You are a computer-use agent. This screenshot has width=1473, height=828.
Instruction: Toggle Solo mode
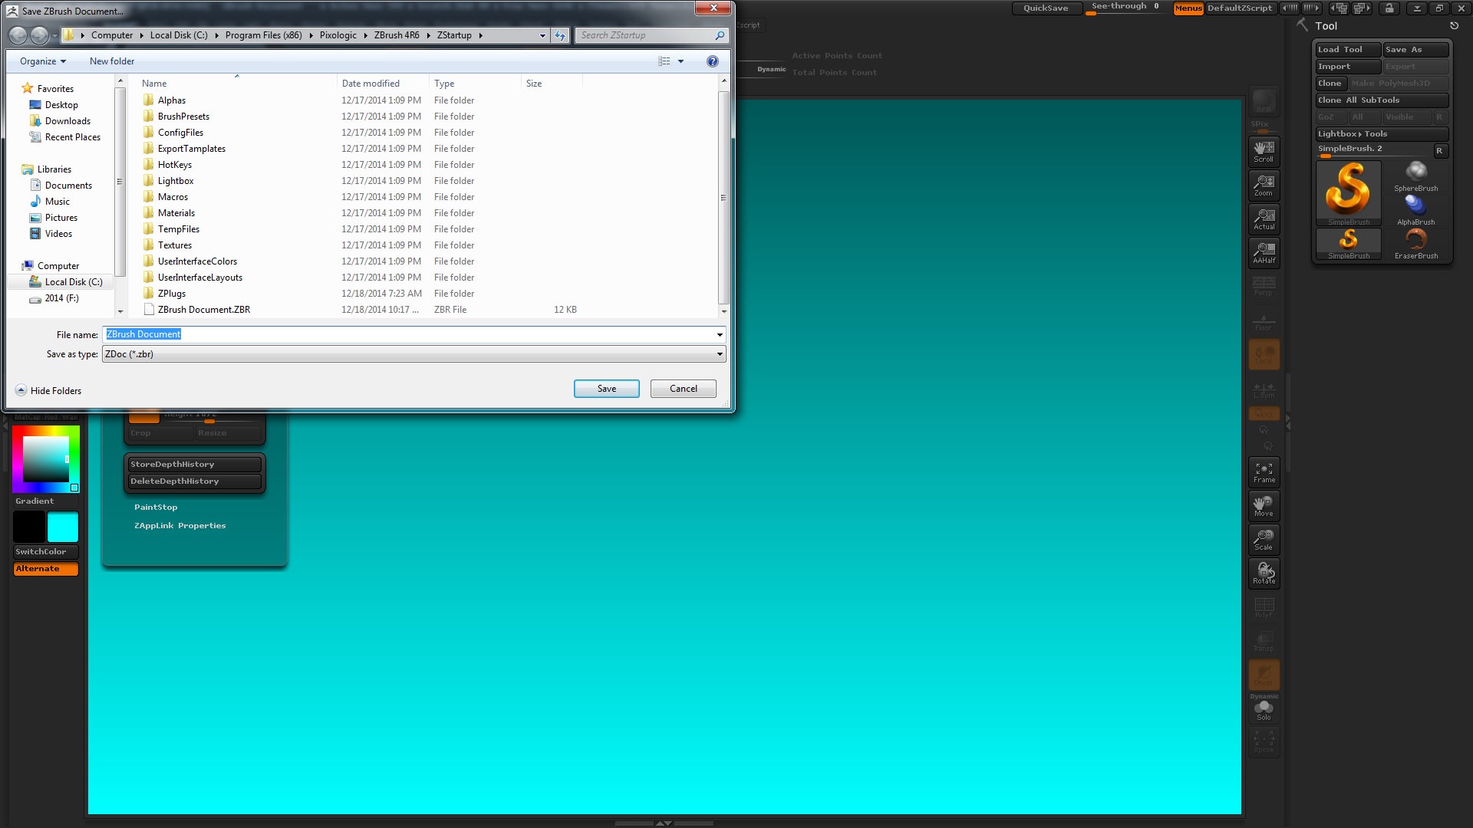pos(1264,710)
